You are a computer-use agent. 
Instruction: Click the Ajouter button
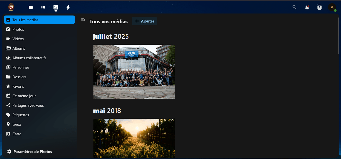pyautogui.click(x=144, y=21)
